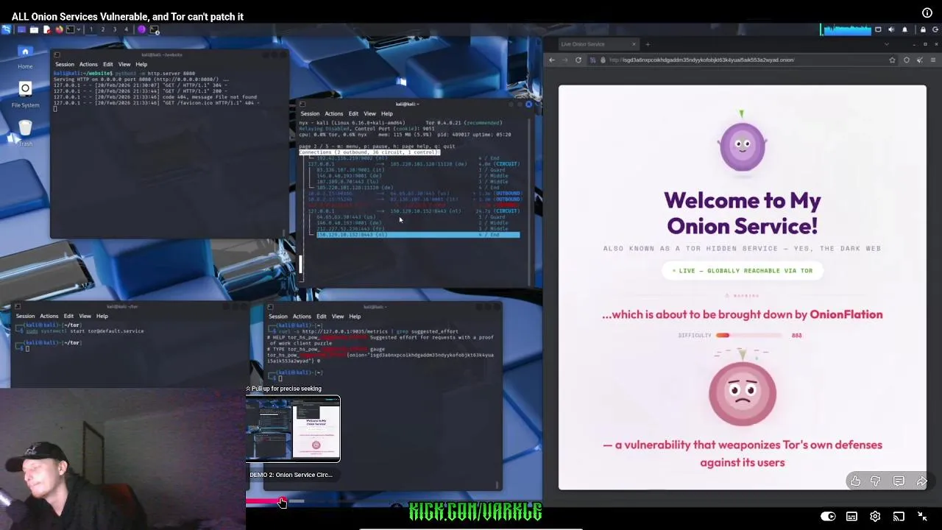Click the power/logout icon in system panel

pos(935,29)
